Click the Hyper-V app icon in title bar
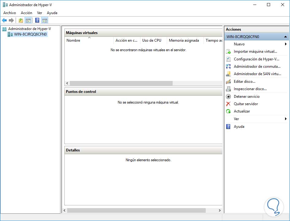This screenshot has height=221, width=290. (x=5, y=5)
